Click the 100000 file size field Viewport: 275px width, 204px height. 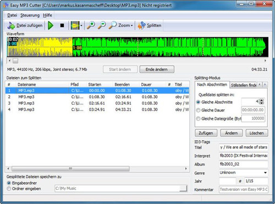tap(253, 118)
